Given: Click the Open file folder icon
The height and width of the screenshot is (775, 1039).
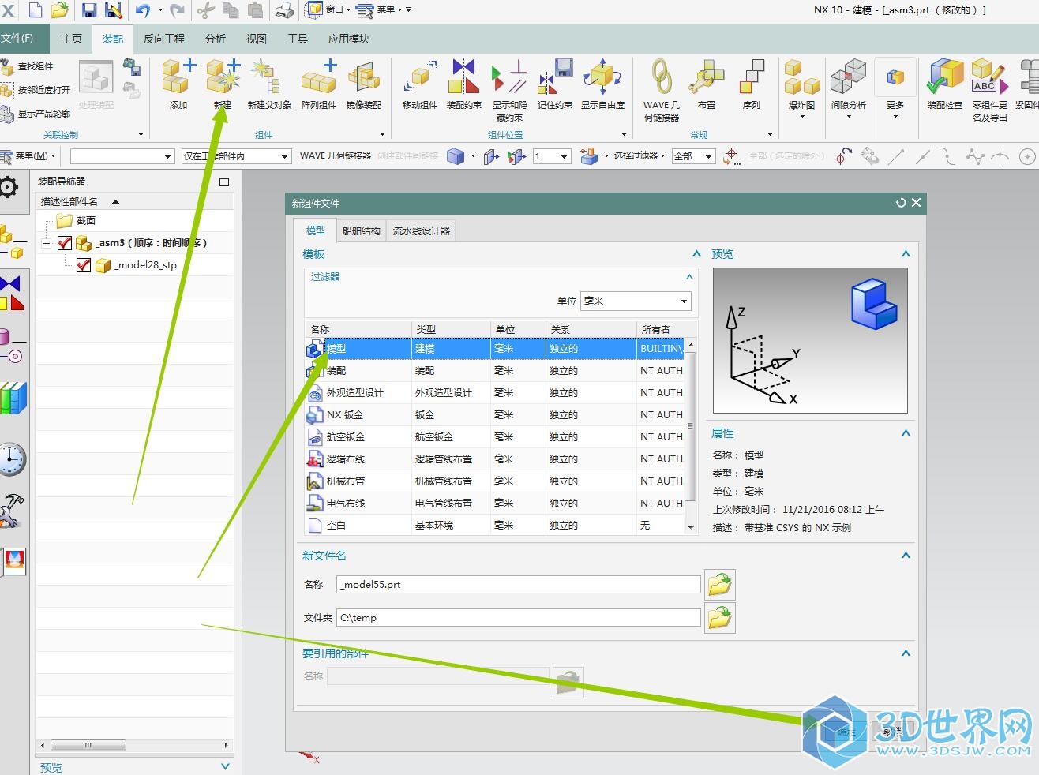Looking at the screenshot, I should (x=59, y=10).
